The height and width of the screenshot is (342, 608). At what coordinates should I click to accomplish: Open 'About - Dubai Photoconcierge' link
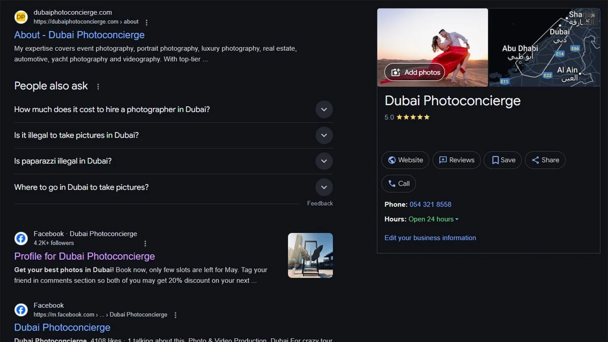79,35
